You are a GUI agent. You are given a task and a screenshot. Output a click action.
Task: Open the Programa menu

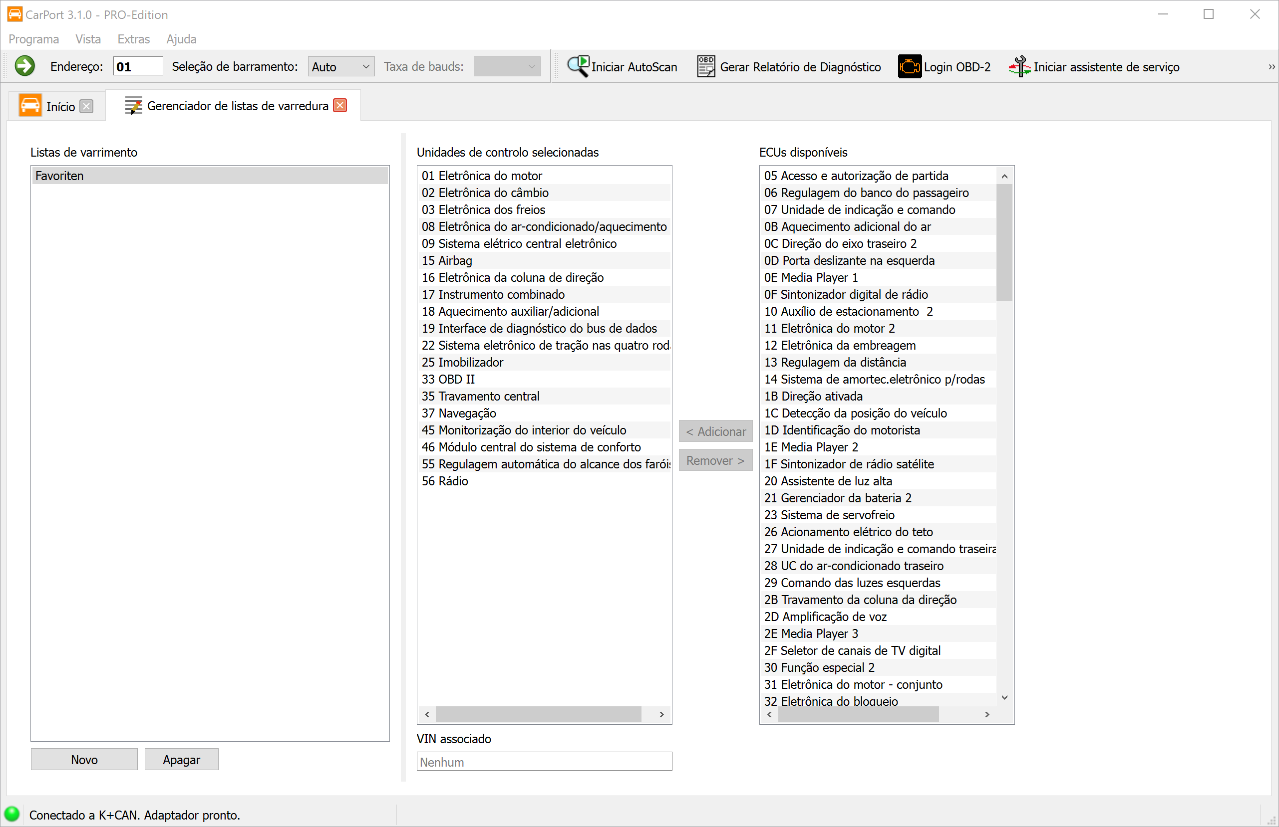(x=33, y=39)
